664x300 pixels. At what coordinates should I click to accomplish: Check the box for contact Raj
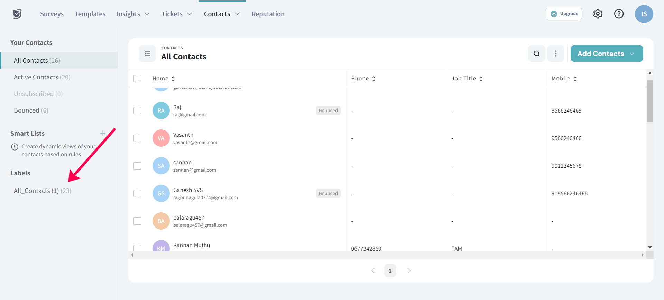[x=137, y=110]
